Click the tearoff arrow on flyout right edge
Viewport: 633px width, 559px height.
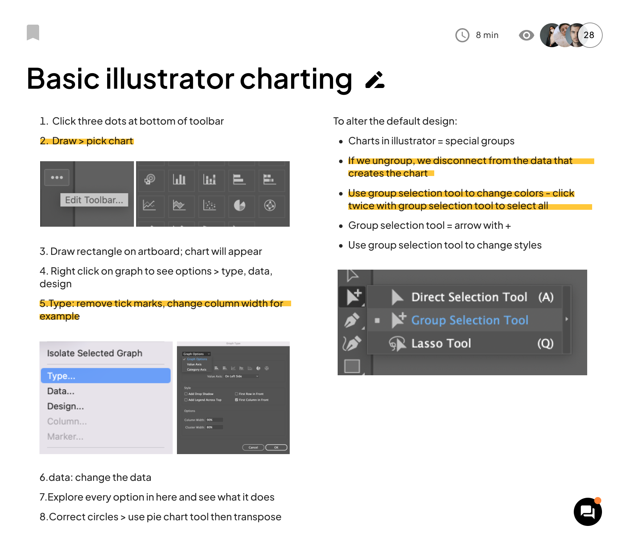(x=567, y=319)
